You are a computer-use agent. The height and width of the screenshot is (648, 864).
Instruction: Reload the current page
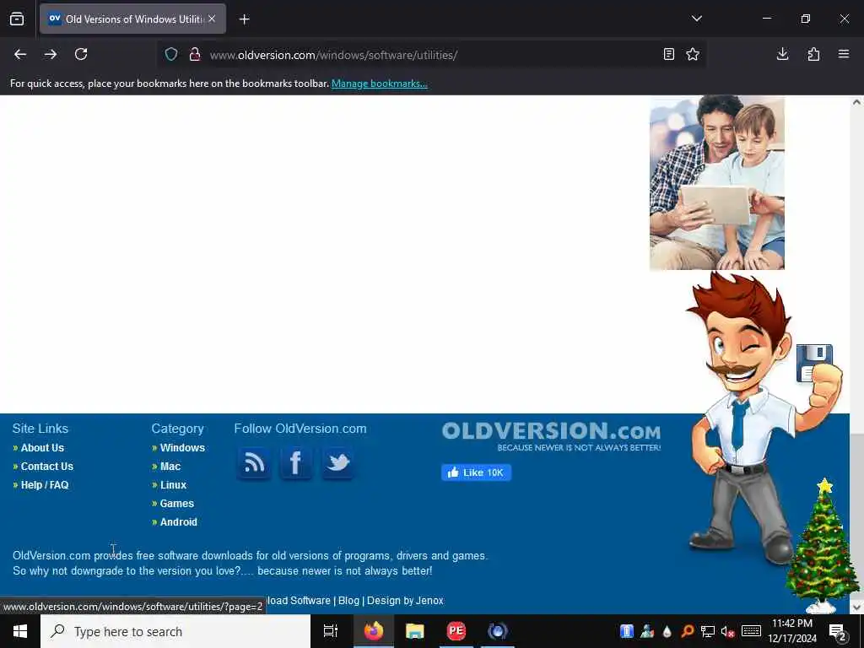(x=81, y=54)
